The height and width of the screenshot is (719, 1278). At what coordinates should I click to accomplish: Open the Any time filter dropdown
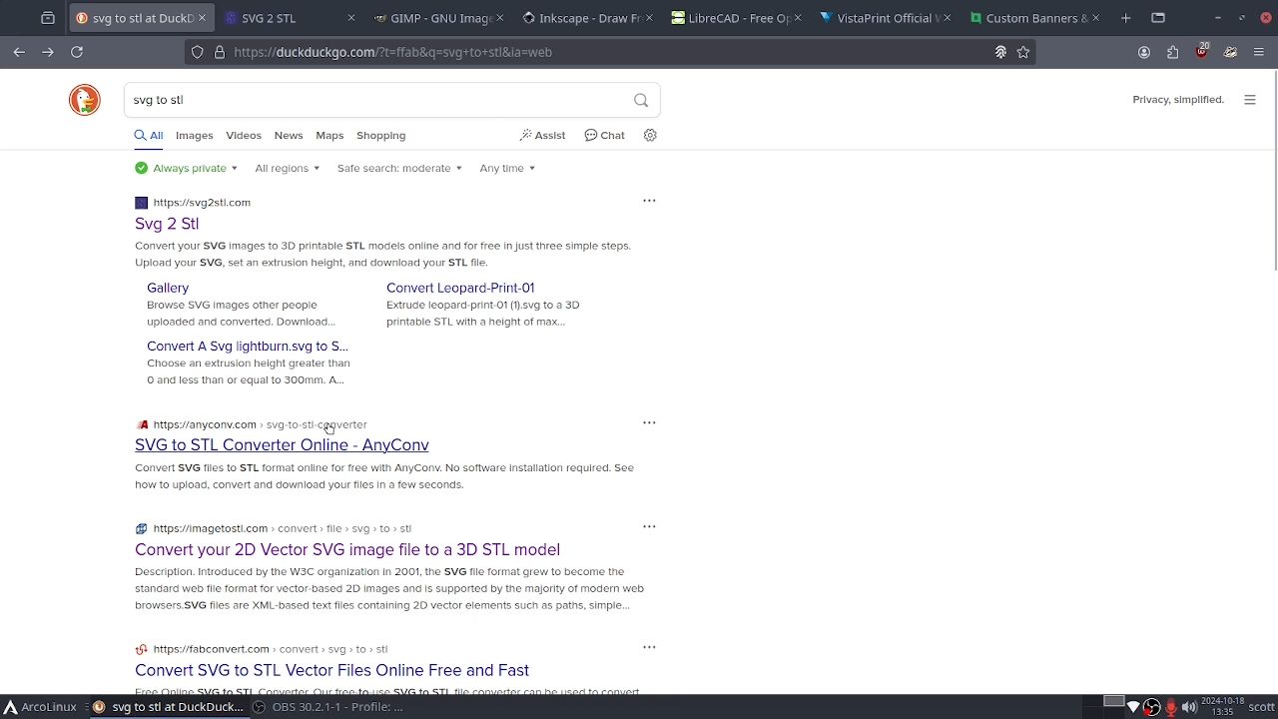tap(507, 169)
